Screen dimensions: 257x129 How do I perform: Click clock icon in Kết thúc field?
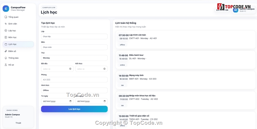[104, 69]
